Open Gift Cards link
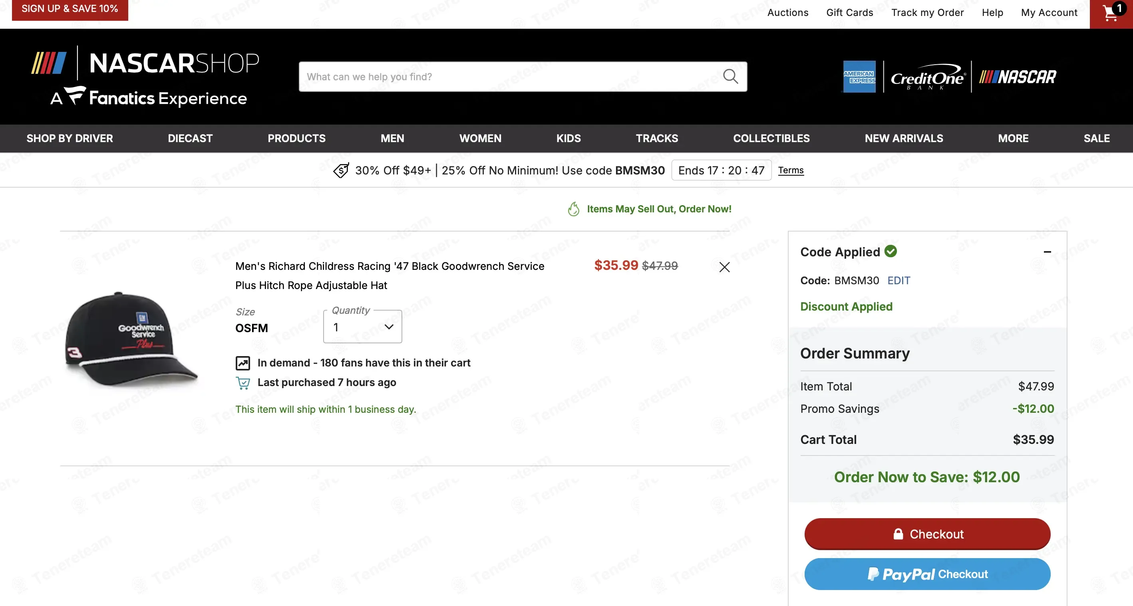 click(x=850, y=13)
